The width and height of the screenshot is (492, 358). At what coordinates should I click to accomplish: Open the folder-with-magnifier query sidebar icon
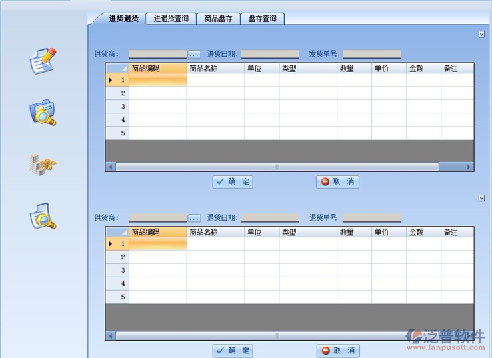43,113
